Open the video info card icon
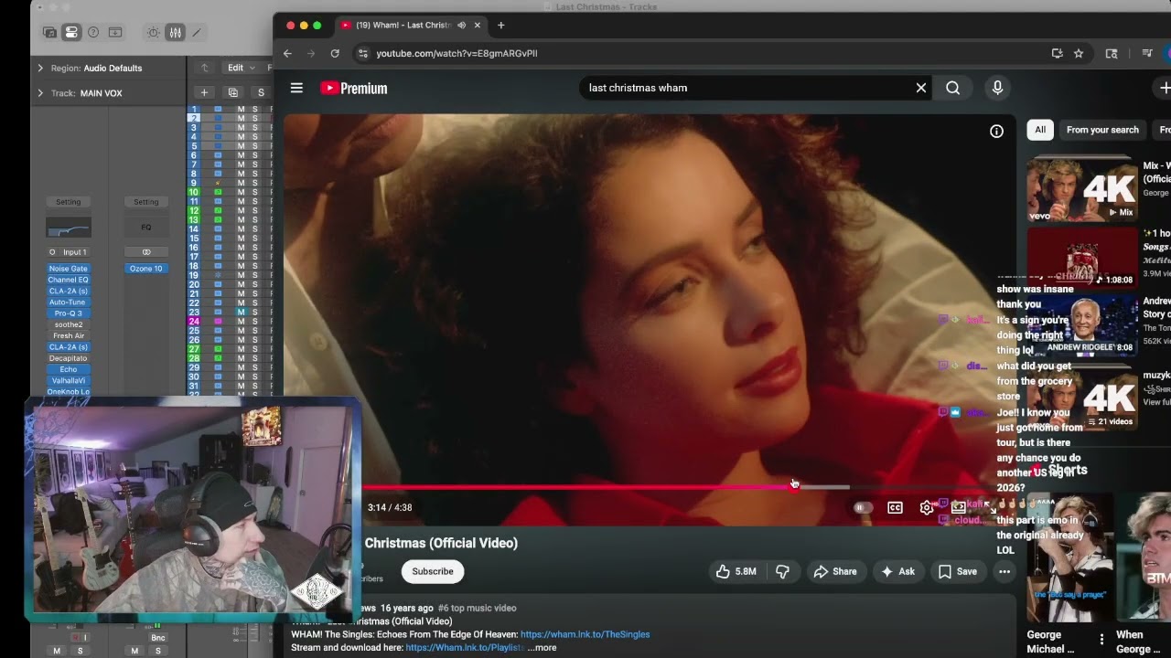 996,132
